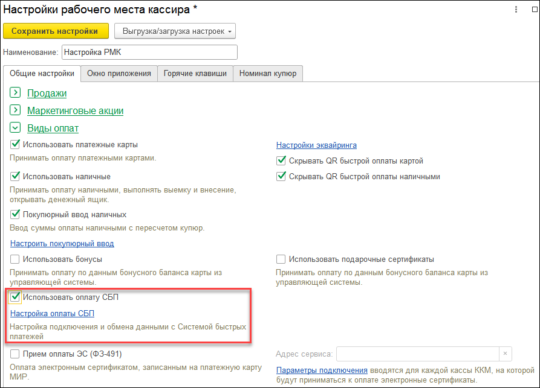Collapse the Виды оплат section
Viewport: 540px width, 388px height.
click(x=16, y=128)
